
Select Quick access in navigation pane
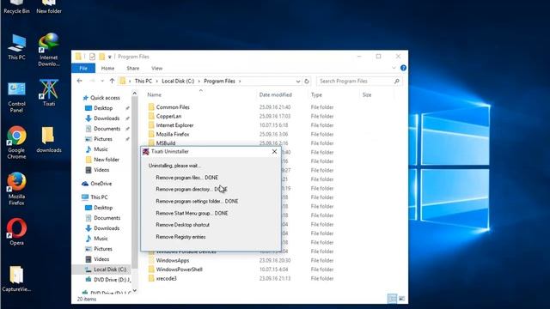point(105,98)
